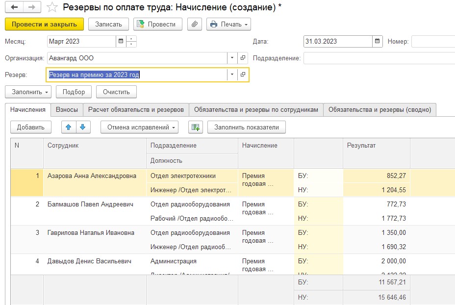This screenshot has width=455, height=305.
Task: Click the Рабочий /Отдел радиообо... position cell
Action: coord(192,219)
